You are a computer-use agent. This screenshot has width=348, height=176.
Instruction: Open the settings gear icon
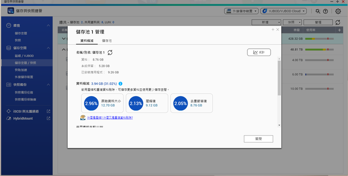coord(338,11)
